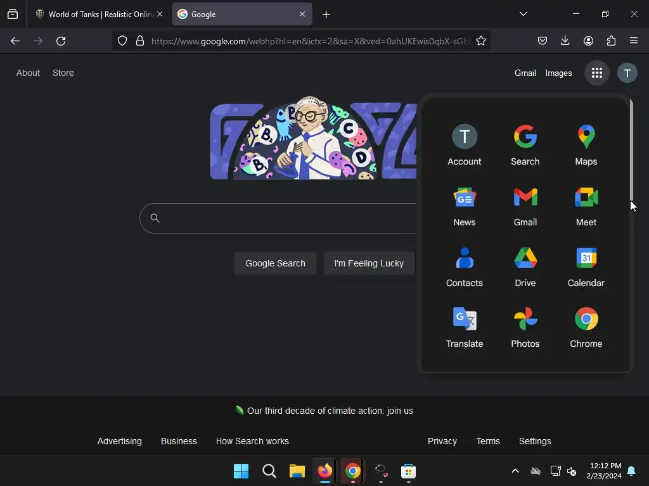The width and height of the screenshot is (649, 486).
Task: Open Chrome from taskbar
Action: [x=352, y=471]
